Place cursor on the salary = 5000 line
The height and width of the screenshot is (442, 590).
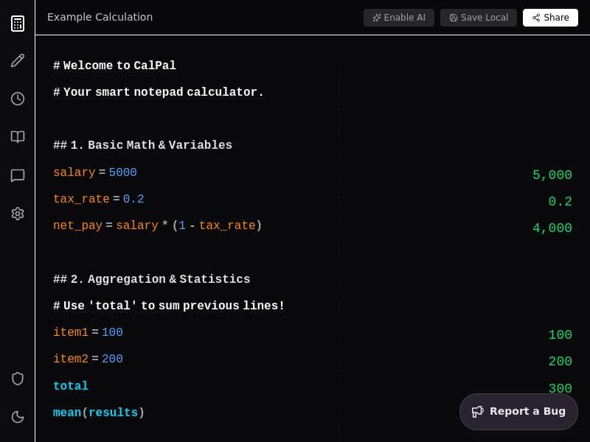coord(95,172)
